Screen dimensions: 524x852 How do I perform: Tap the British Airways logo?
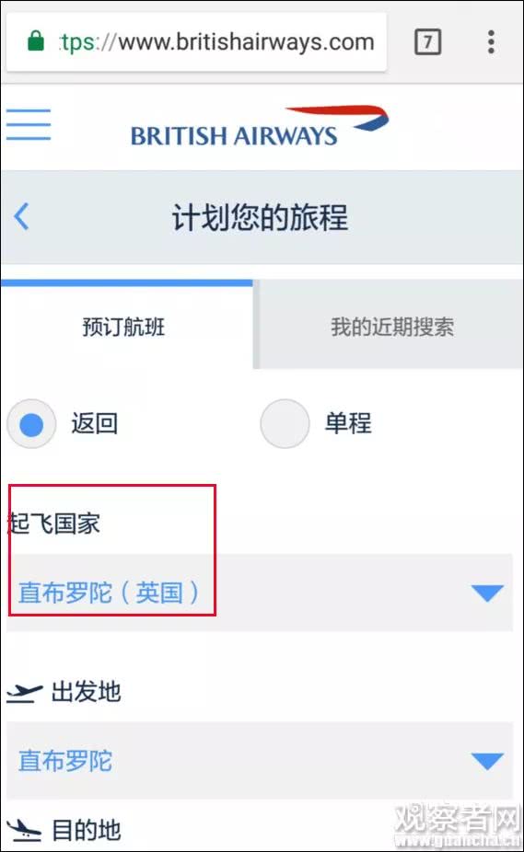260,126
